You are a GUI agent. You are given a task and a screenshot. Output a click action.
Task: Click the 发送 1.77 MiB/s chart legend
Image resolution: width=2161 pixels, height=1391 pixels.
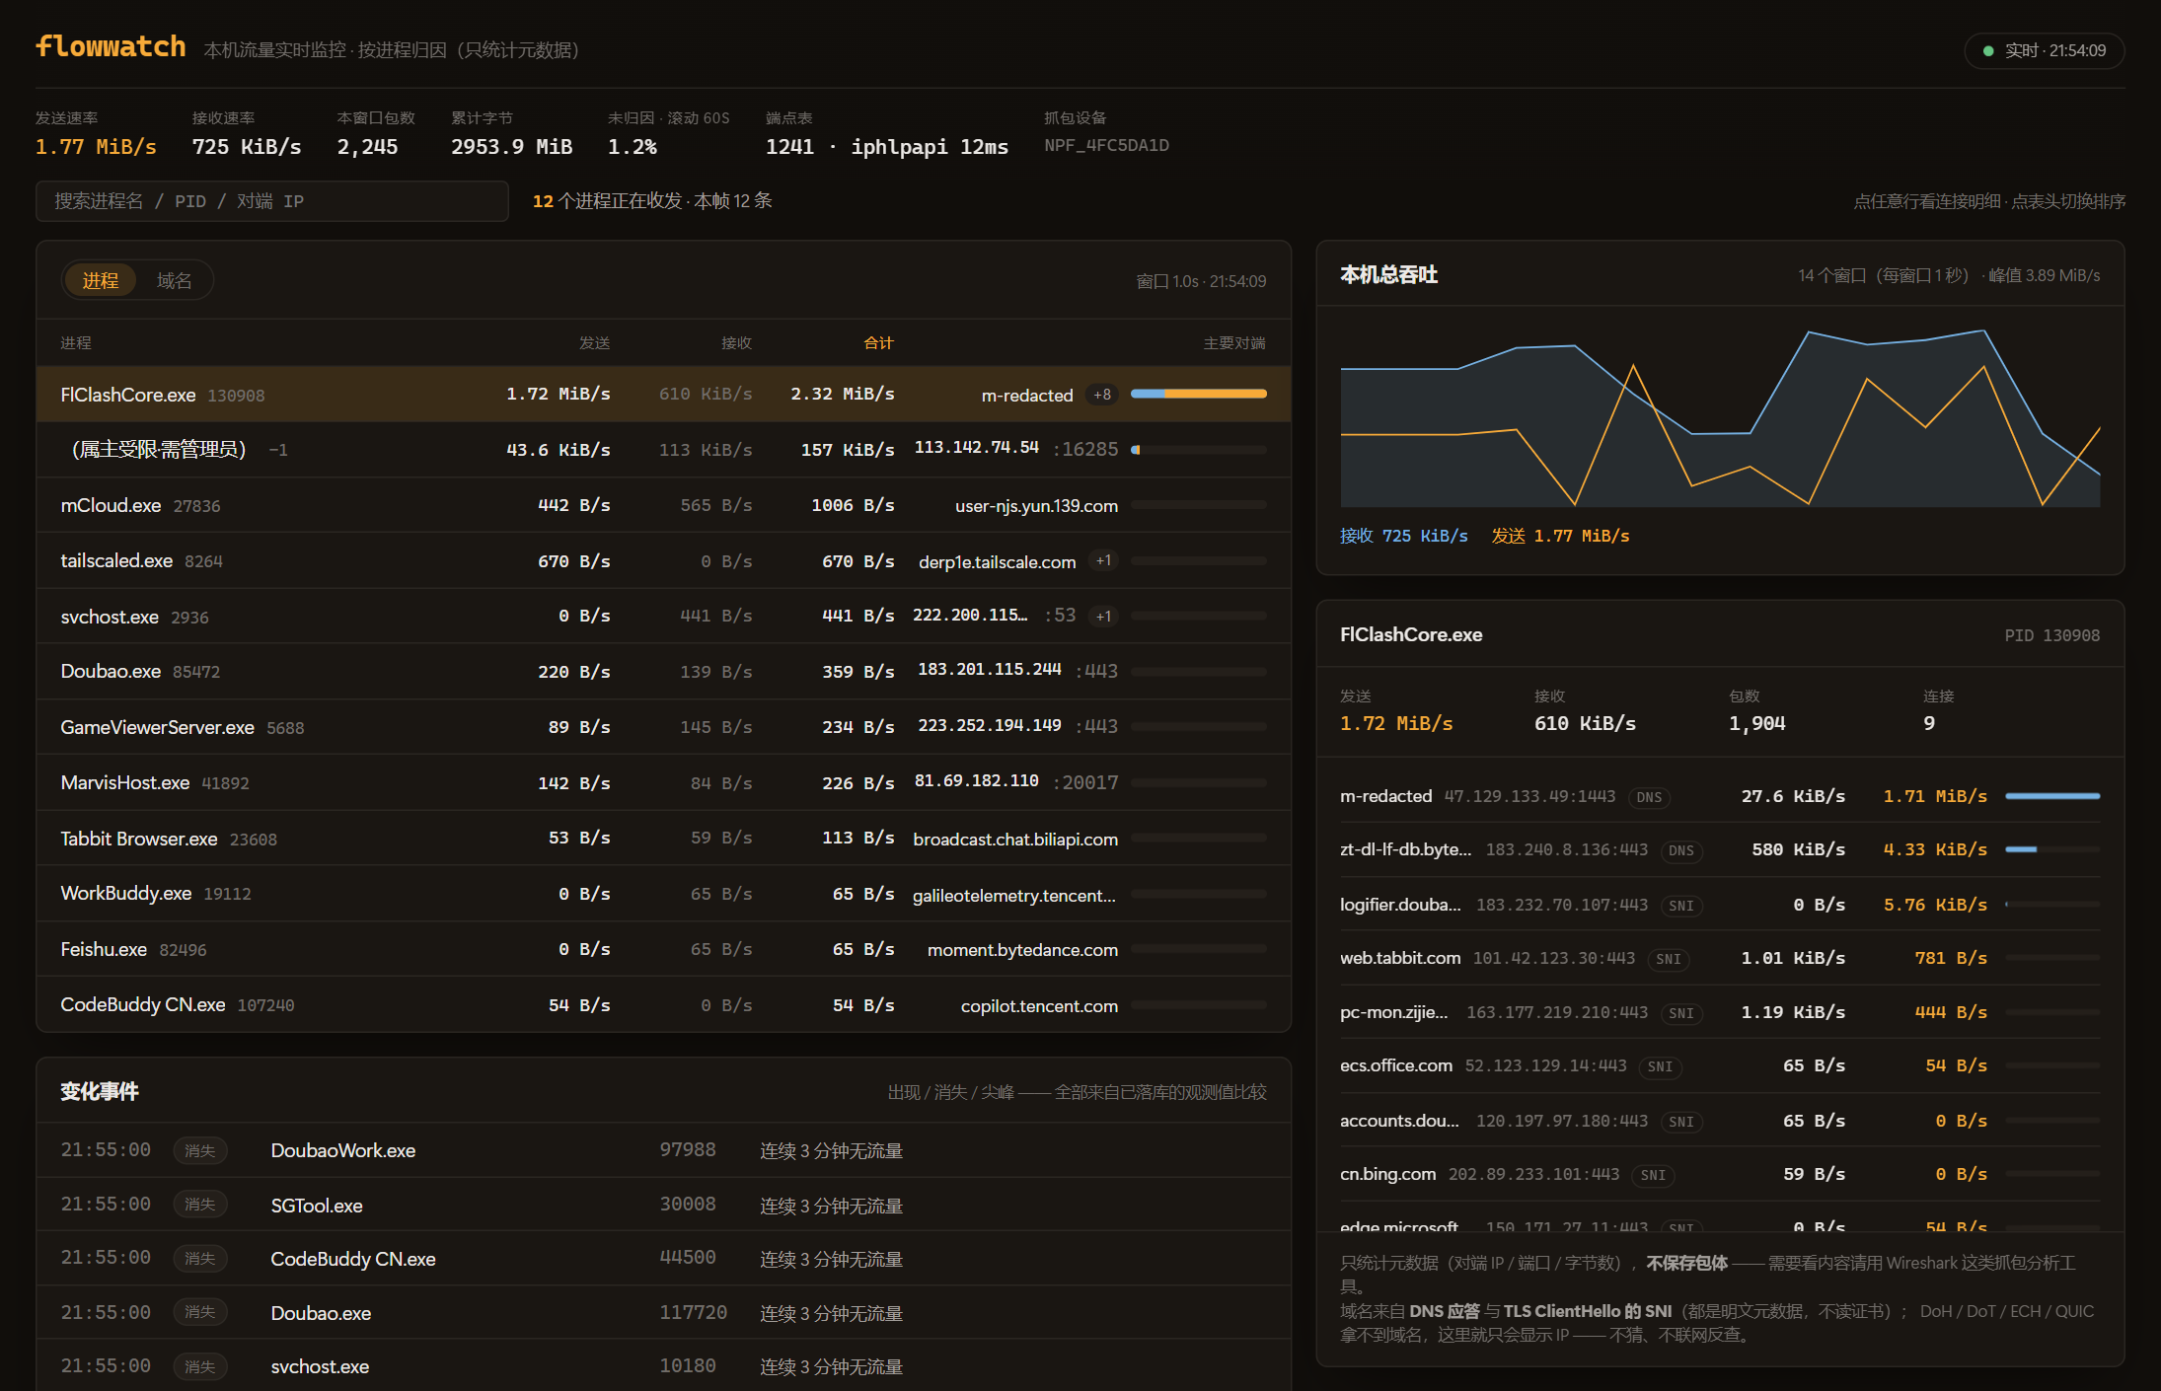(x=1560, y=536)
